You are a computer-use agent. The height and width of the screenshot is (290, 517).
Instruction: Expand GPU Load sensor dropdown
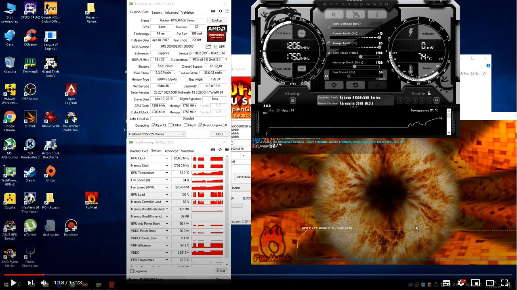[x=167, y=195]
